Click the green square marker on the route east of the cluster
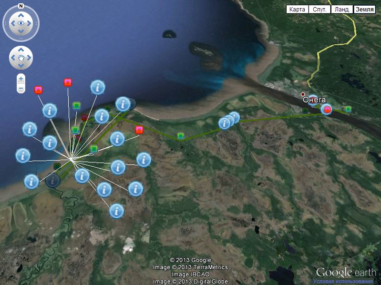 pos(181,136)
